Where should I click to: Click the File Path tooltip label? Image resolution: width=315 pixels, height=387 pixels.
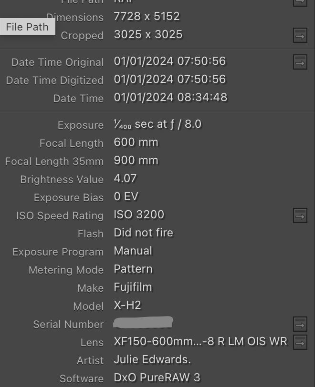(27, 27)
